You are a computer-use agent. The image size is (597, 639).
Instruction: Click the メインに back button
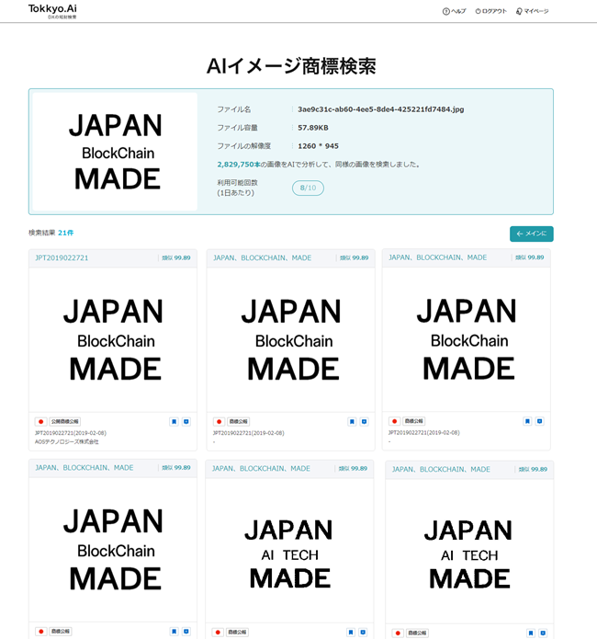[x=531, y=234]
